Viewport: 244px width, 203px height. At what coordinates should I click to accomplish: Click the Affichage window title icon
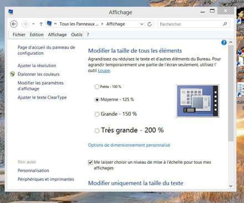click(x=11, y=12)
